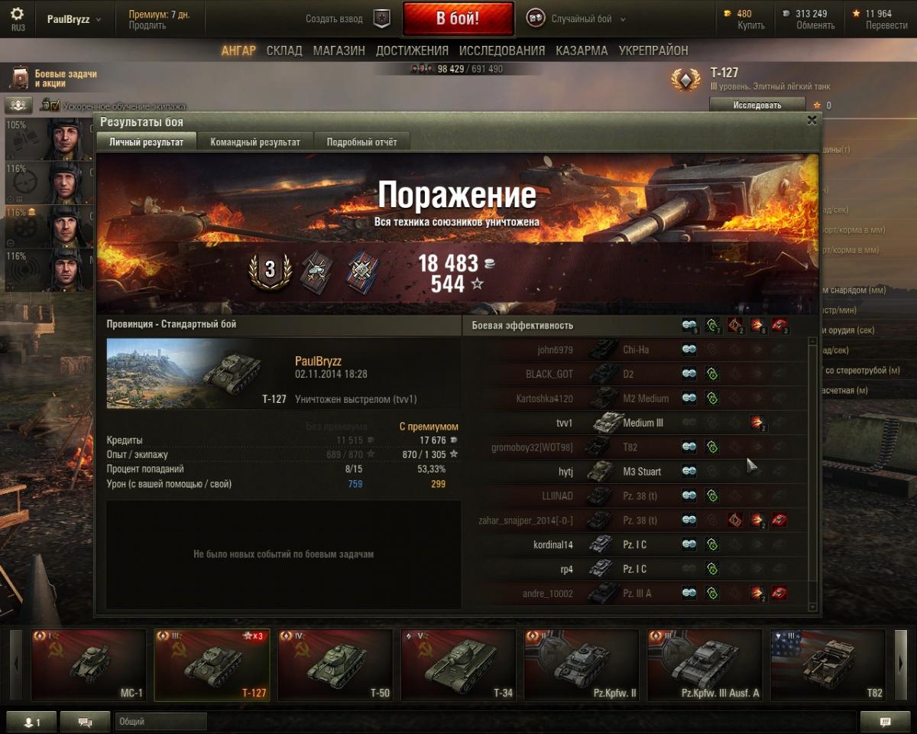917x734 pixels.
Task: Open the settings gear menu
Action: click(x=17, y=15)
